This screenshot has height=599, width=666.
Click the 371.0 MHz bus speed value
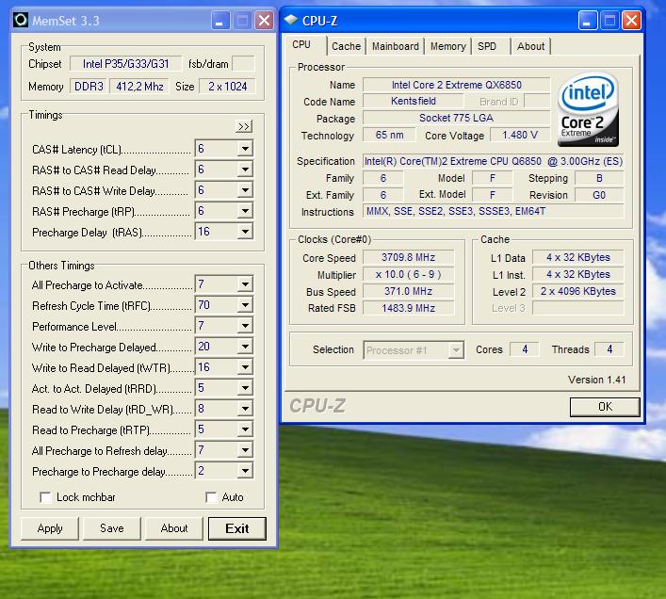click(x=409, y=291)
